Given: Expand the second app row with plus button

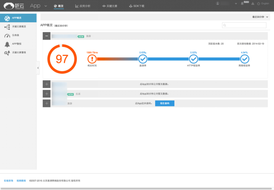Looking at the screenshot, I should tap(47, 84).
